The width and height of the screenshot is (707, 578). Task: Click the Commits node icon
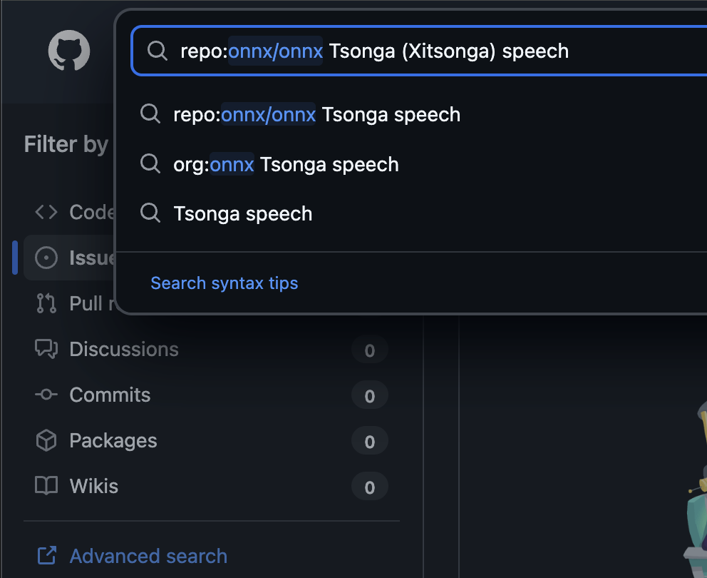click(46, 395)
